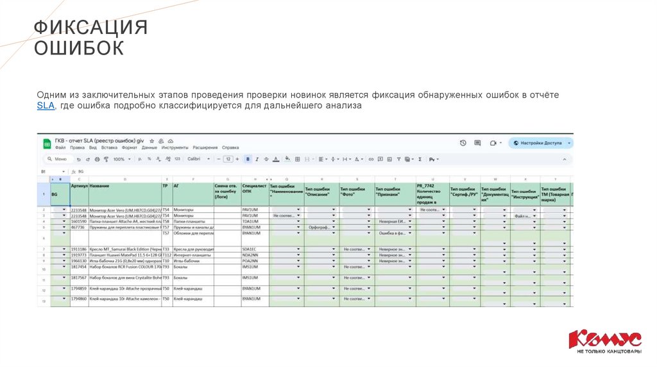
Task: Open vertical align options
Action: (x=334, y=159)
